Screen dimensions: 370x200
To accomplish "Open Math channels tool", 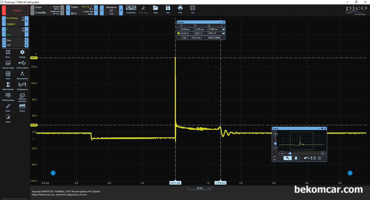I will tap(8, 86).
